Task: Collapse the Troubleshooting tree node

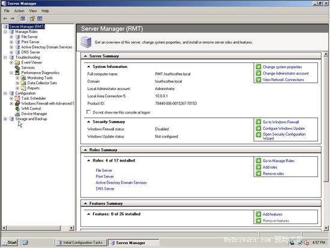Action: [5, 57]
